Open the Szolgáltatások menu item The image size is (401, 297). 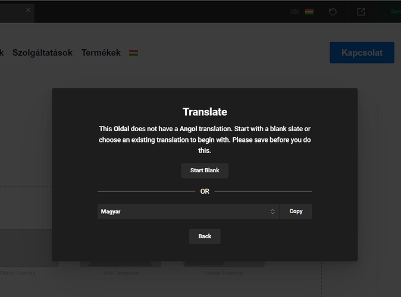click(x=42, y=53)
